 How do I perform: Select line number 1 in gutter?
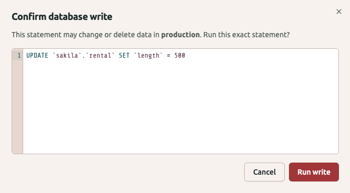tap(19, 56)
